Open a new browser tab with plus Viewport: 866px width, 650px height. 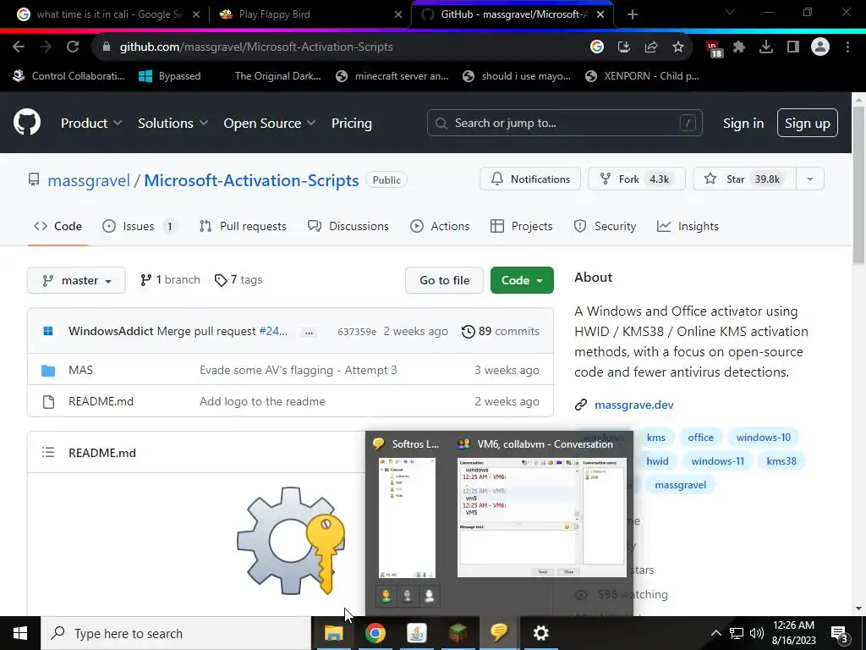[x=633, y=14]
